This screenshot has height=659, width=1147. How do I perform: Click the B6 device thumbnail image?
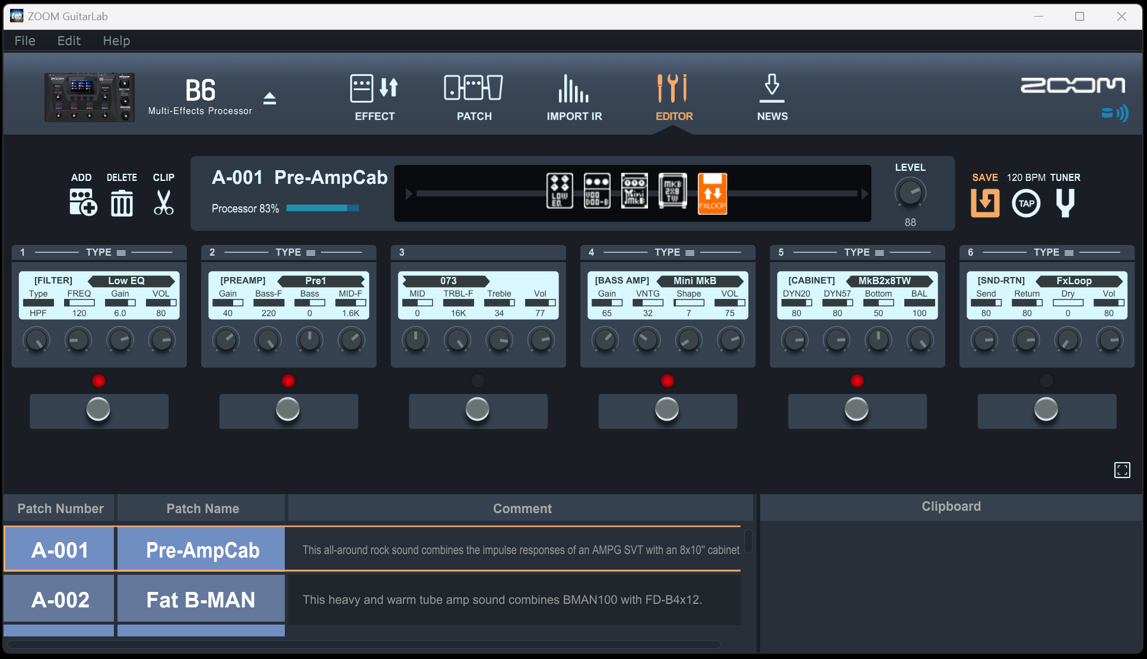pos(90,97)
